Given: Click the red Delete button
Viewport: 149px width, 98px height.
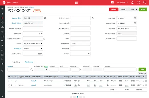Looking at the screenshot, I should point(114,9).
